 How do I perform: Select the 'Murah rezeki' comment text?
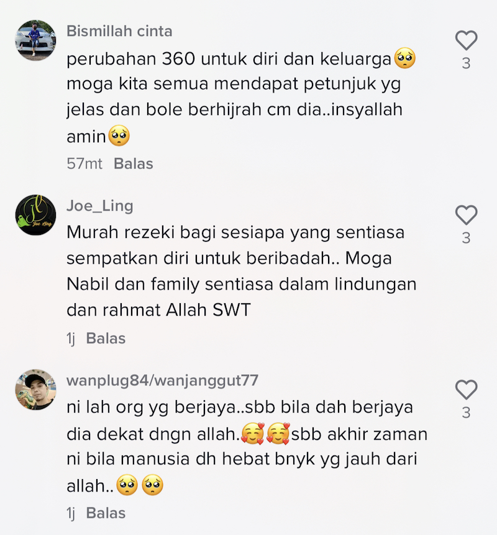tap(242, 272)
